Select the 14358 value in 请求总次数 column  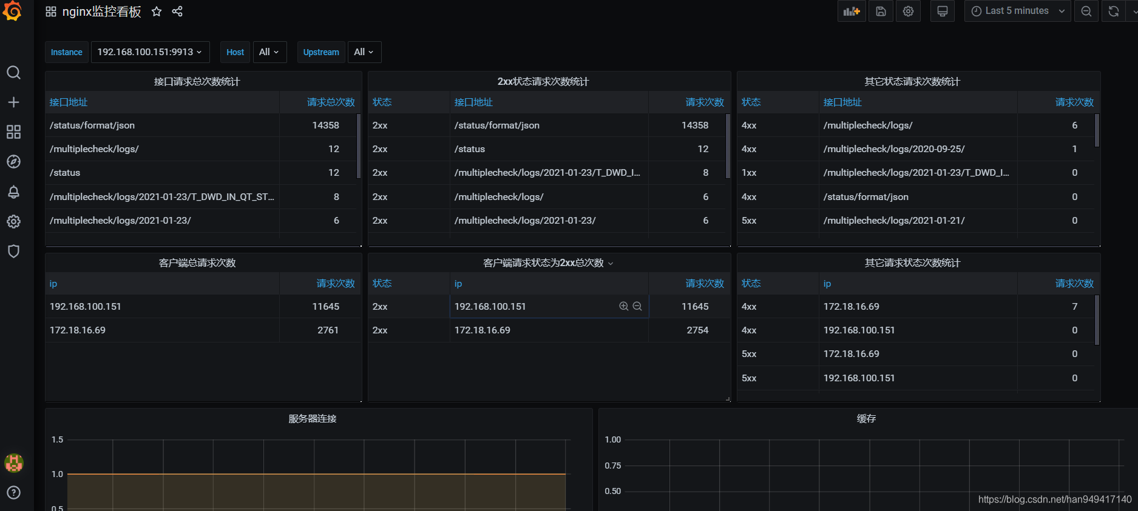coord(325,125)
